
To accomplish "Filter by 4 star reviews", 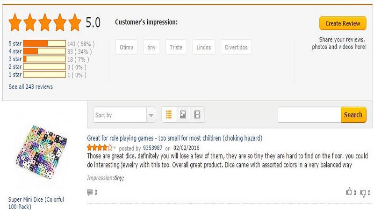I will 44,51.
